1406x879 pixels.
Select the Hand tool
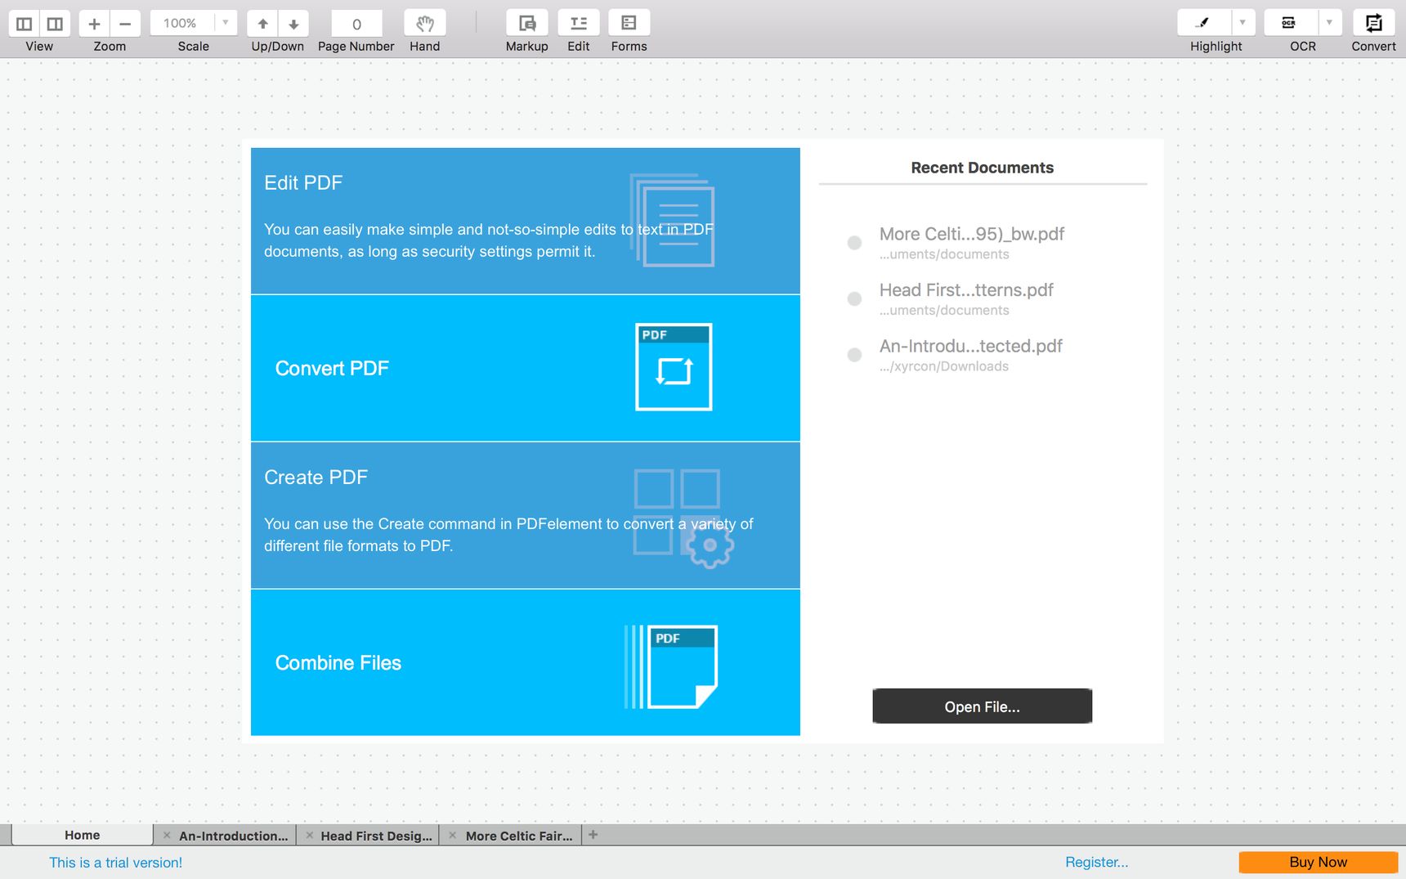coord(425,24)
